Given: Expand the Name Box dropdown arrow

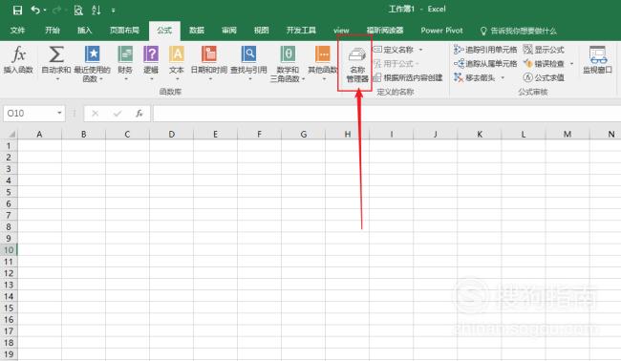Looking at the screenshot, I should point(59,114).
